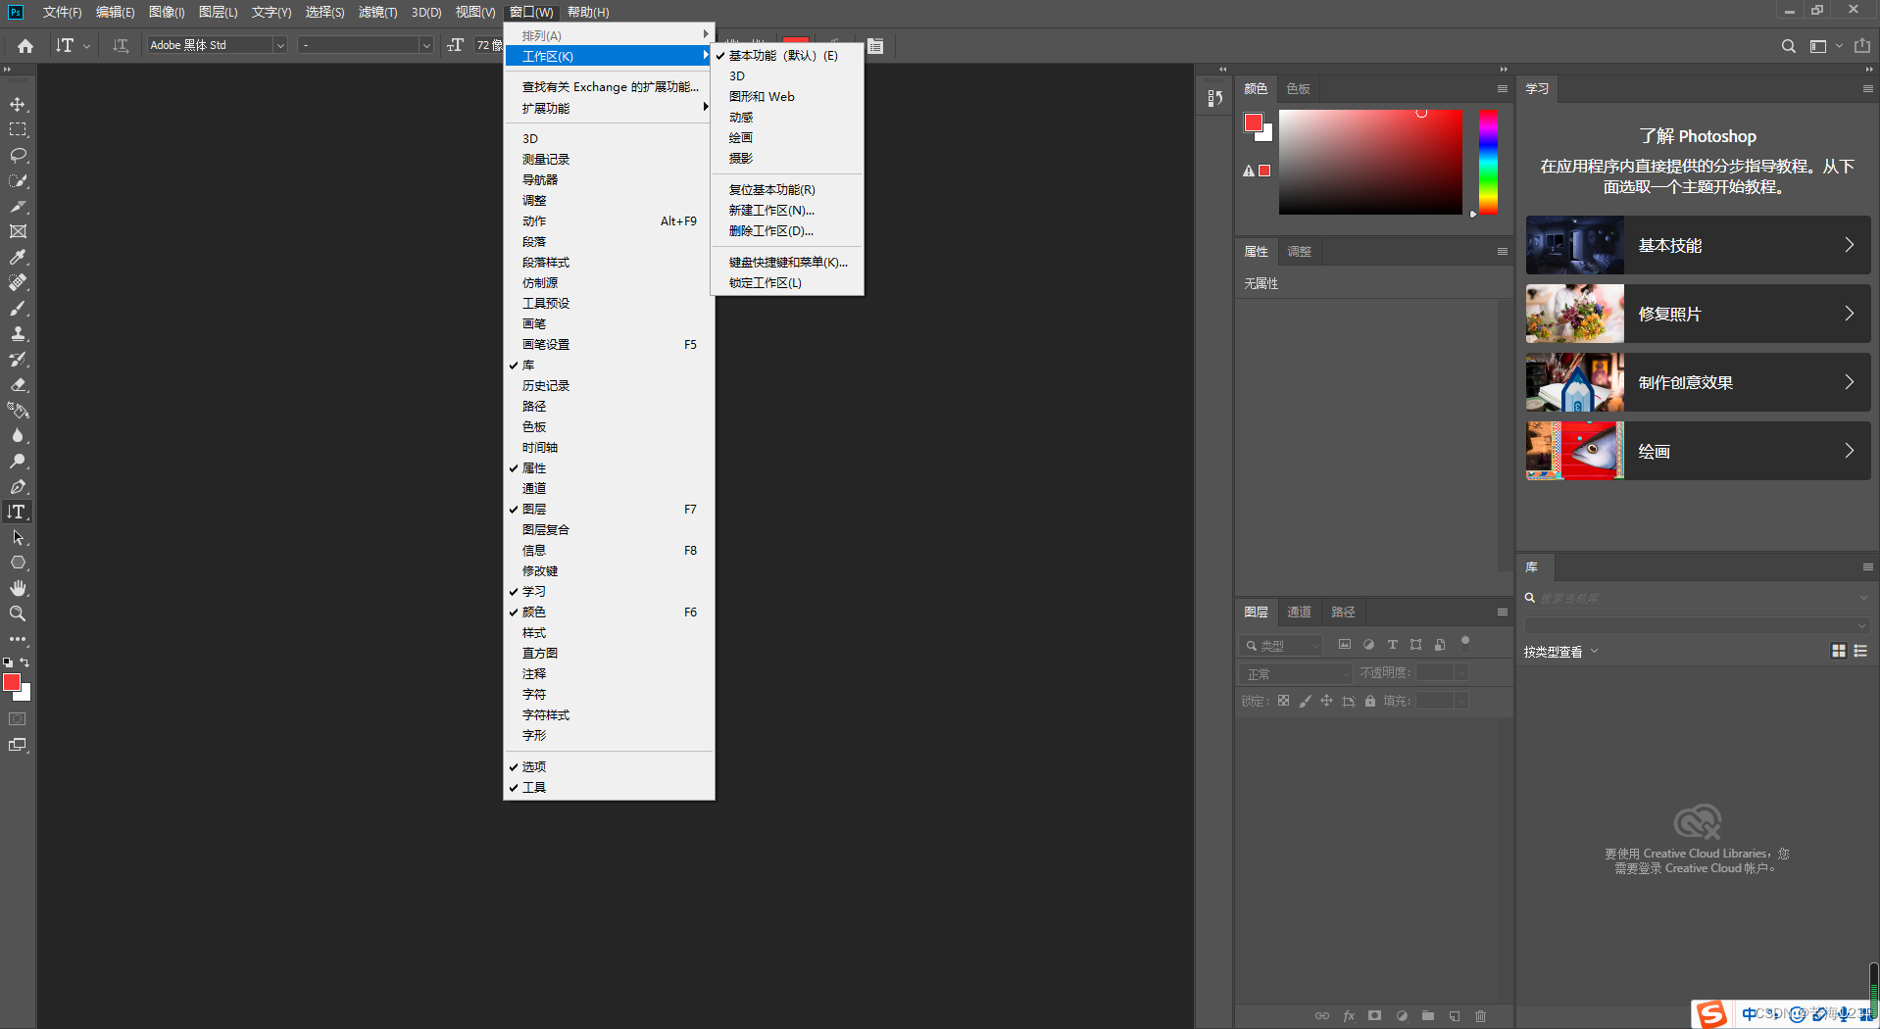Click the rainbow hue slider

1488,162
